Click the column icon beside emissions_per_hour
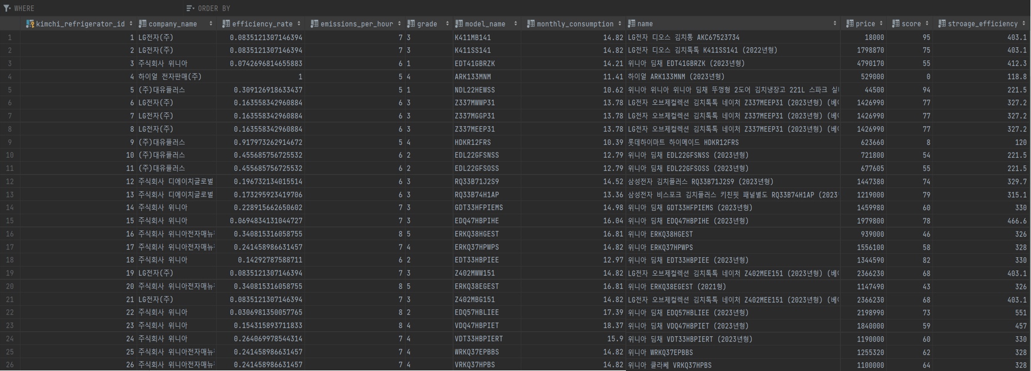This screenshot has width=1031, height=371. (314, 24)
